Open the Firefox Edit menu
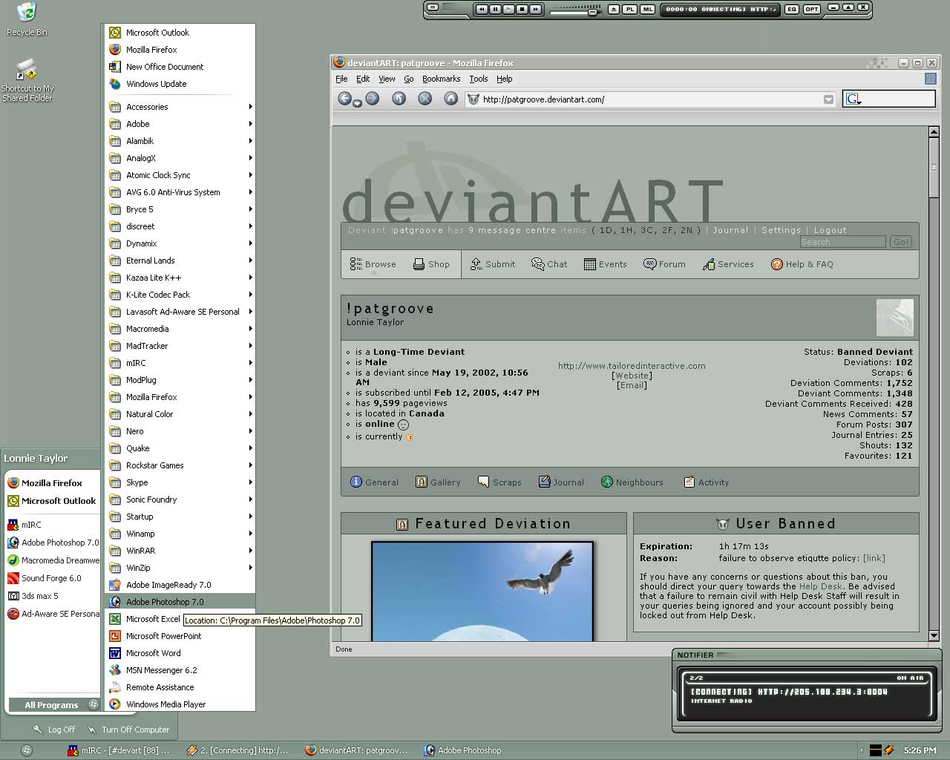The height and width of the screenshot is (760, 950). [x=363, y=79]
